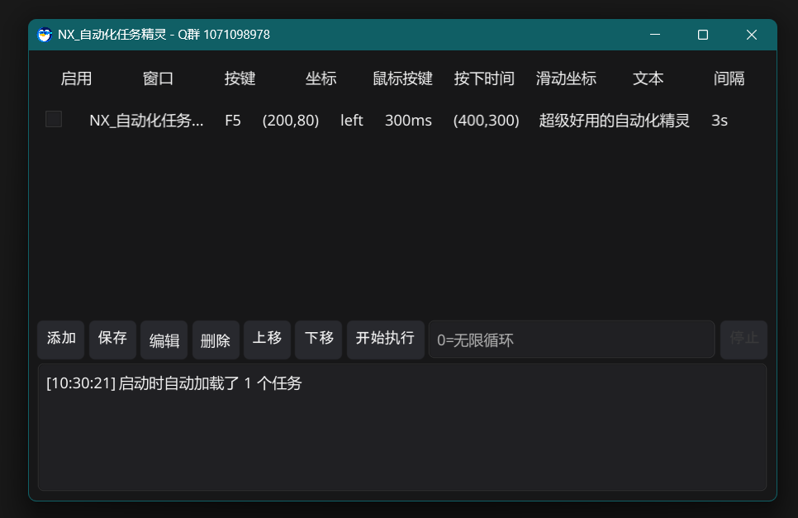
Task: Select the NX_自动化任务 task row
Action: [147, 120]
